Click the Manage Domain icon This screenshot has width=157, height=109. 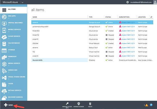[79, 104]
